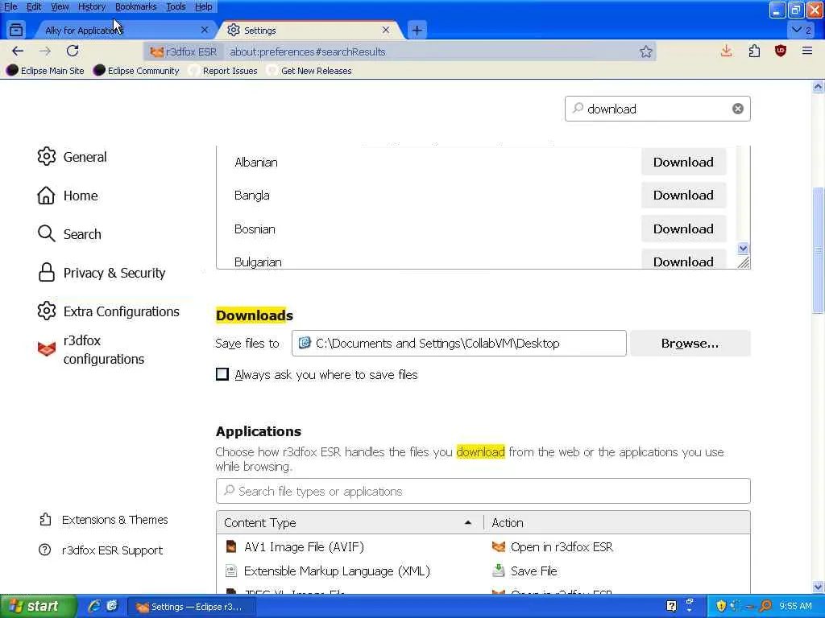
Task: Close the Alky for Applications tab
Action: click(x=205, y=30)
